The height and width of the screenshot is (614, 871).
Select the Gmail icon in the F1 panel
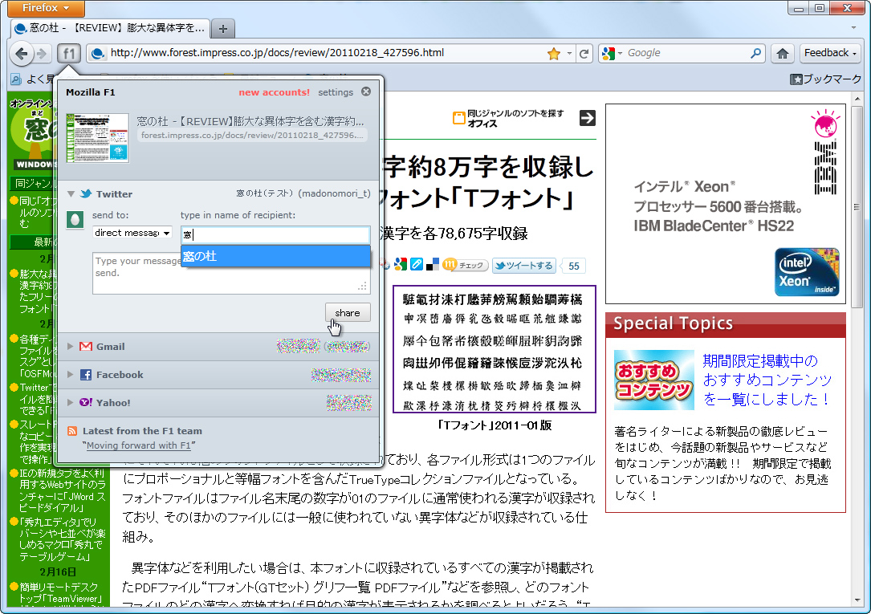(x=86, y=346)
